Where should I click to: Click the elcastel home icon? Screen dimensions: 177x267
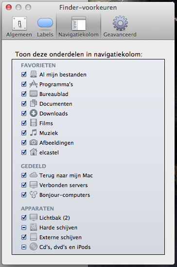pos(34,152)
